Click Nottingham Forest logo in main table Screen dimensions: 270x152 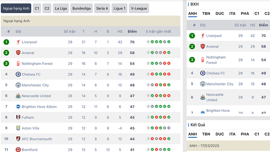tap(18, 64)
